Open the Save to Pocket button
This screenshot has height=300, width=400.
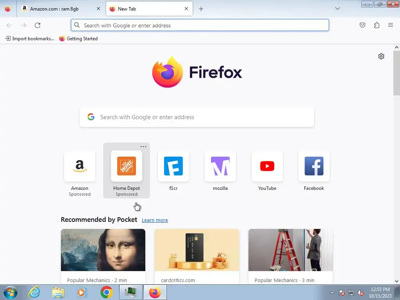362,25
